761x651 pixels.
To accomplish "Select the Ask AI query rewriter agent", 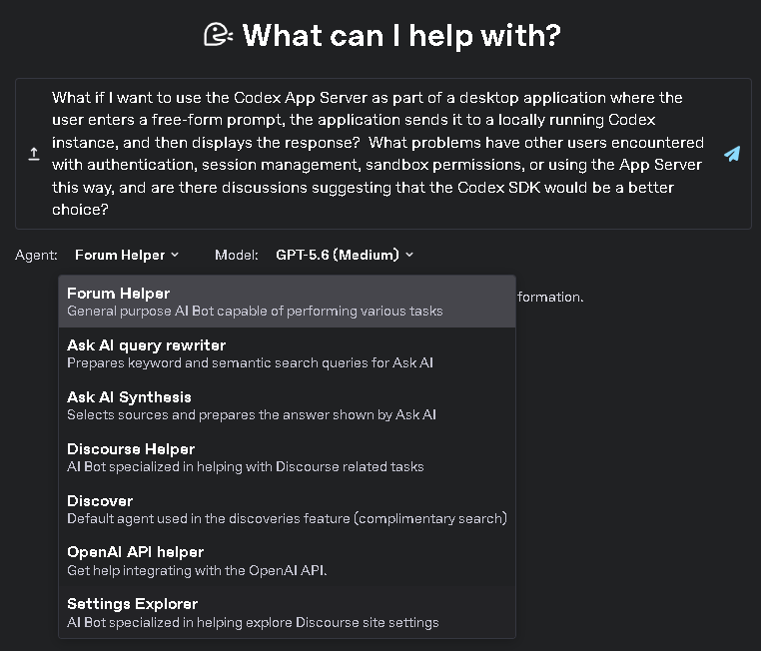I will [287, 353].
